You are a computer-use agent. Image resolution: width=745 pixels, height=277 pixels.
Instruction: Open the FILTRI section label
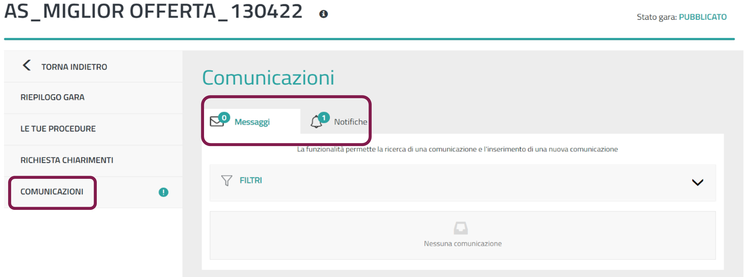pos(251,181)
